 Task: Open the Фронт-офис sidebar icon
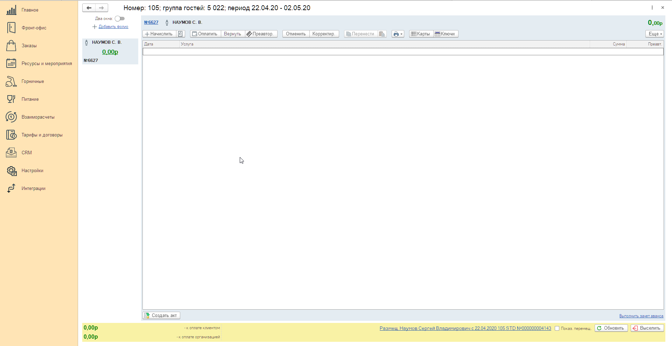(11, 28)
